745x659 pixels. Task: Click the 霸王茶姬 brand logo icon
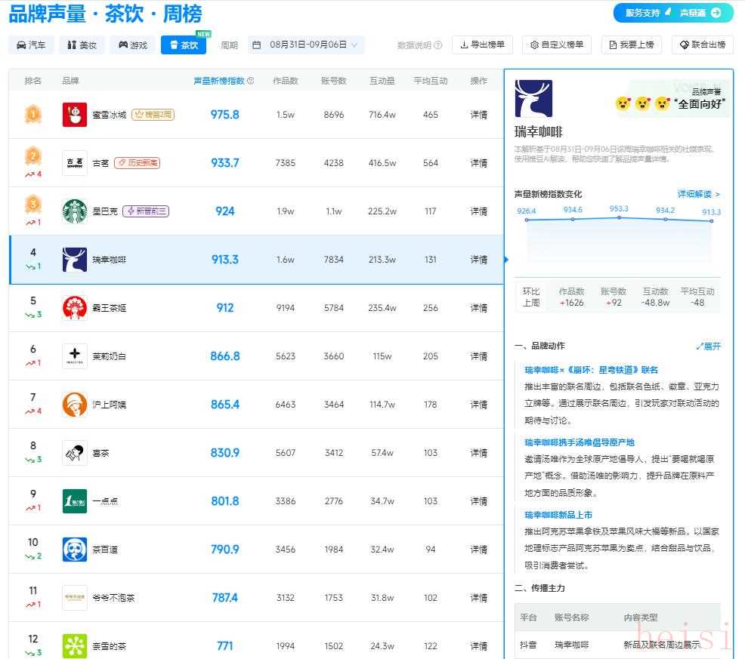(x=74, y=308)
